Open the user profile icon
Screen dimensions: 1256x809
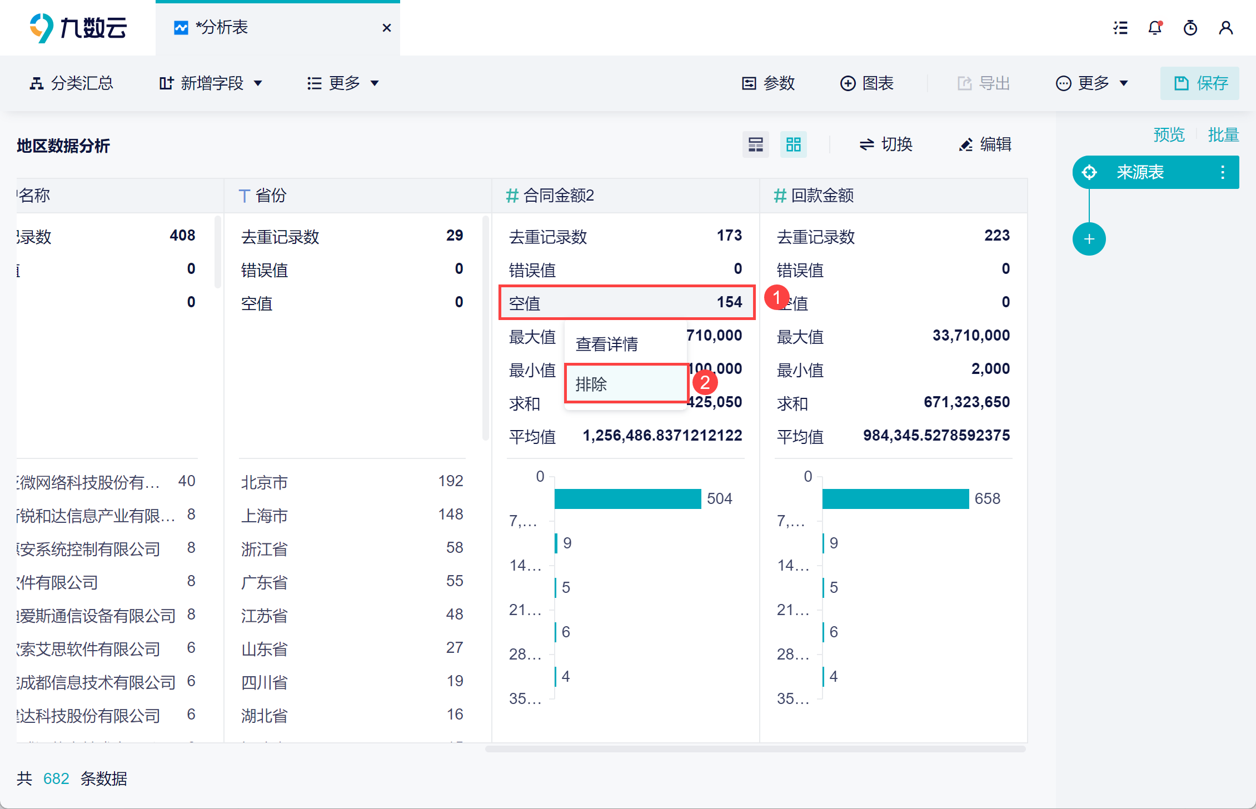pyautogui.click(x=1225, y=28)
